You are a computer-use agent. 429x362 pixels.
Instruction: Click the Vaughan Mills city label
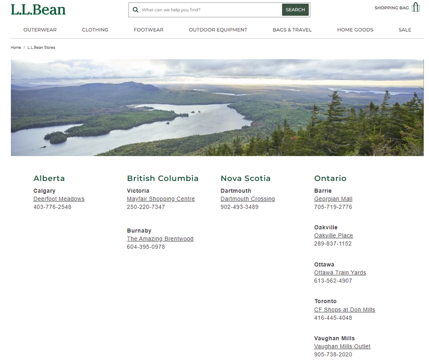pos(334,338)
